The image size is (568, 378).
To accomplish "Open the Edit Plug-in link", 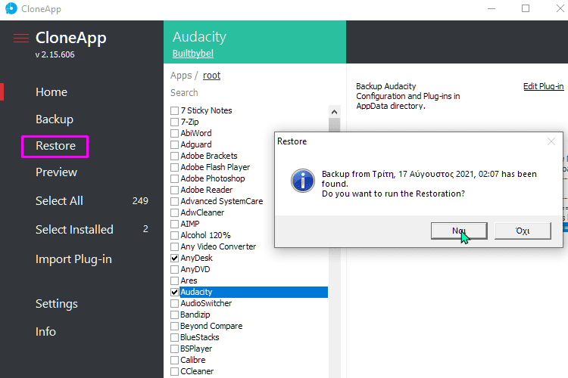I will tap(543, 86).
